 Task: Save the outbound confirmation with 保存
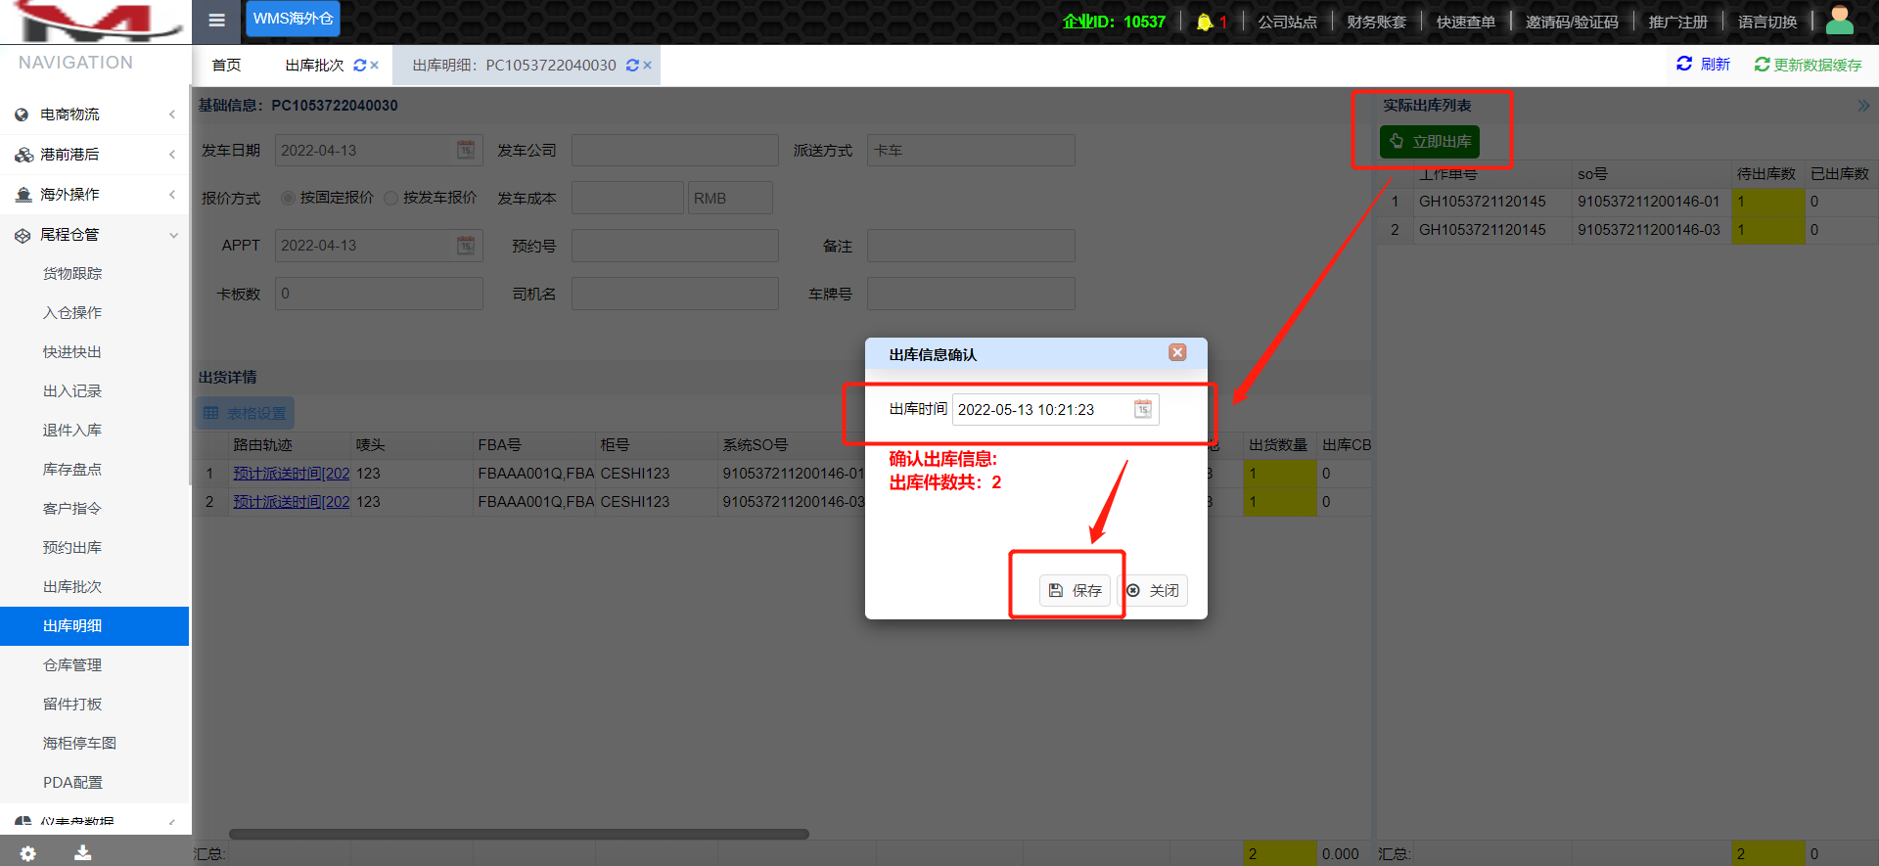[x=1075, y=590]
